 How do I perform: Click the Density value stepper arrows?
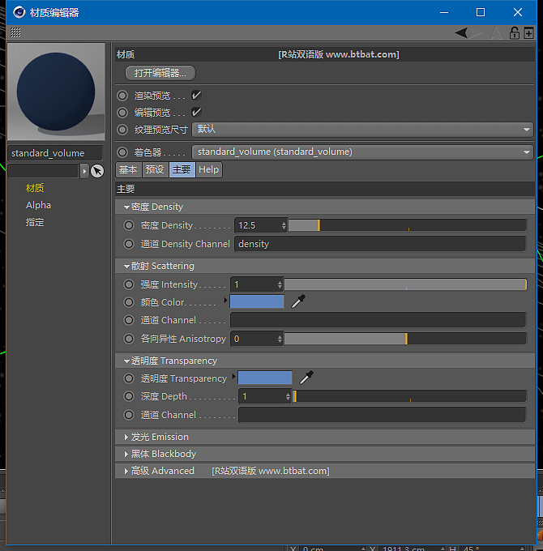pos(284,225)
